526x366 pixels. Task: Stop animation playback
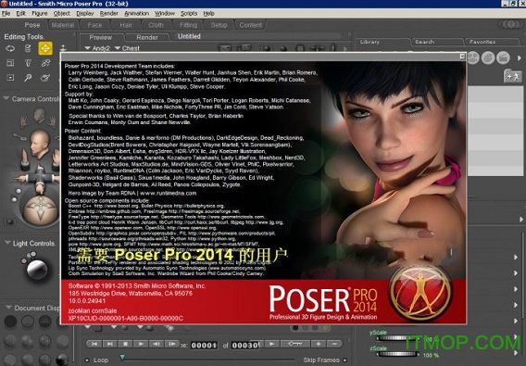click(x=125, y=344)
